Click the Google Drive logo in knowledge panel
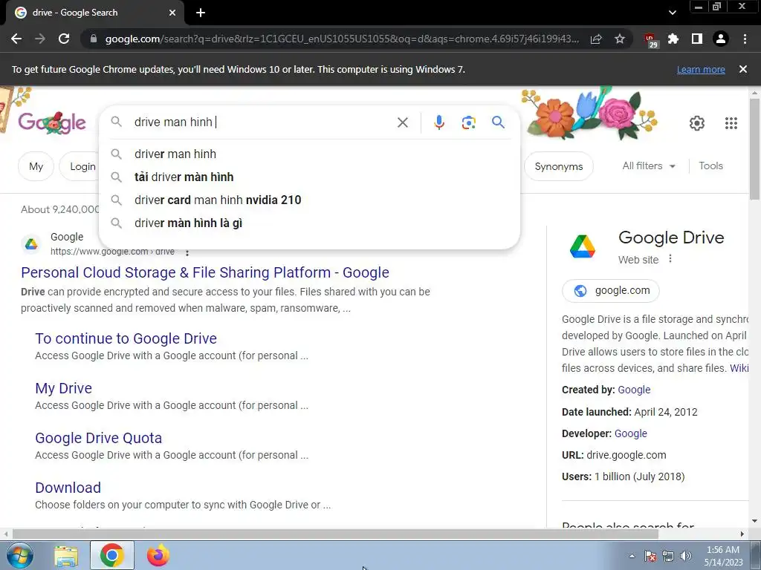This screenshot has height=570, width=761. pyautogui.click(x=583, y=246)
